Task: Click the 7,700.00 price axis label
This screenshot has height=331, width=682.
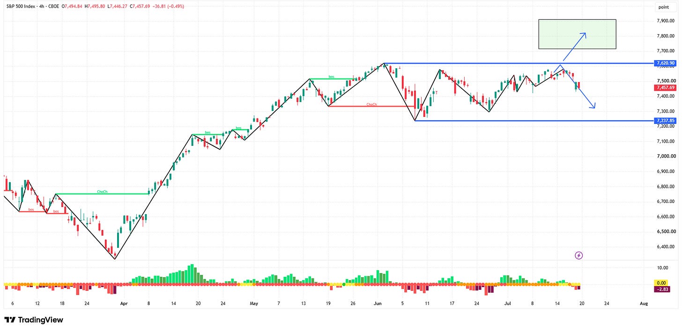Action: 665,51
